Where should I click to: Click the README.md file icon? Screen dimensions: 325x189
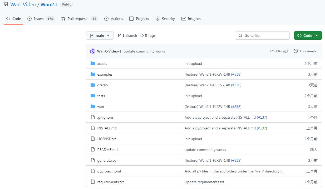pyautogui.click(x=93, y=150)
